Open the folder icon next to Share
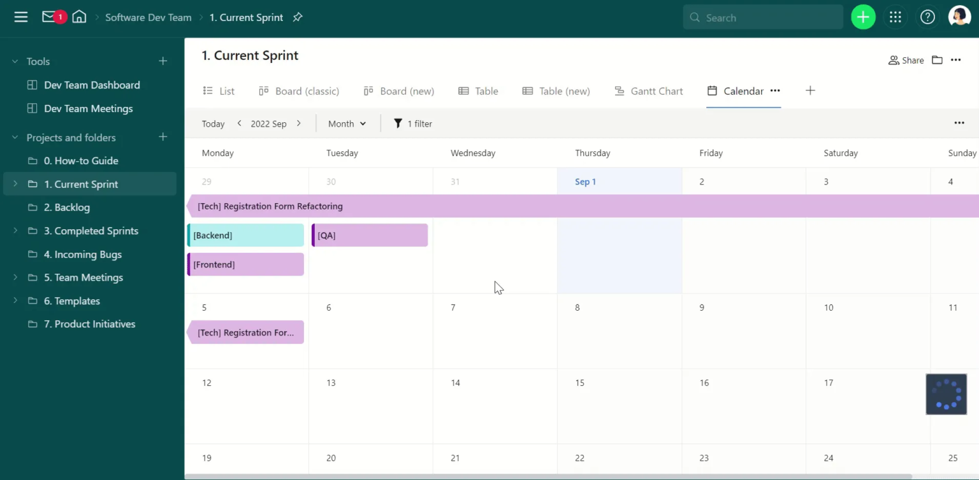Image resolution: width=979 pixels, height=480 pixels. pos(937,60)
